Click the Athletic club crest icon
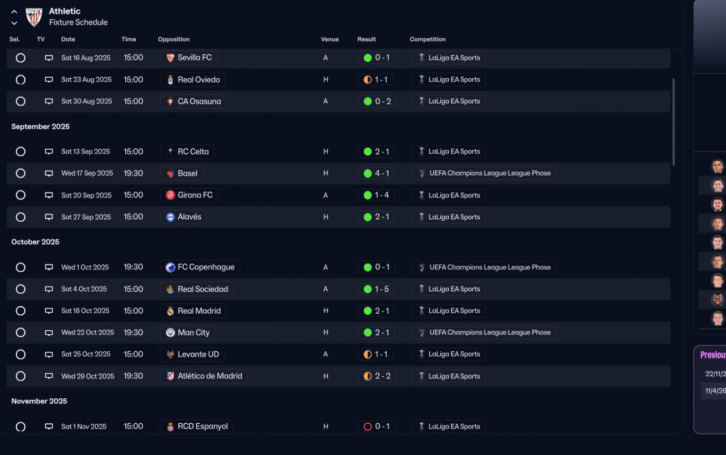Image resolution: width=726 pixels, height=455 pixels. pos(34,16)
